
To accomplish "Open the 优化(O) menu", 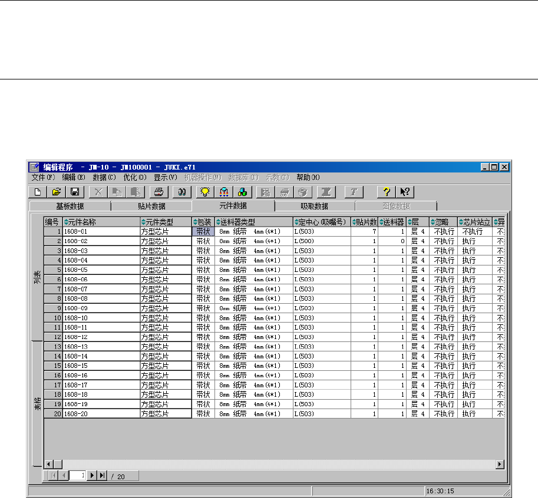I will click(x=135, y=178).
